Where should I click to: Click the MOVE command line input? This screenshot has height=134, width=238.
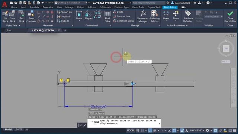[x=124, y=123]
